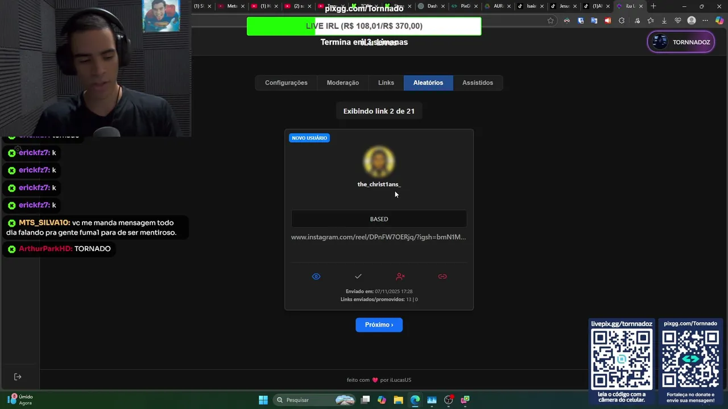Image resolution: width=728 pixels, height=409 pixels.
Task: Open the weather widget showing Úmido
Action: click(19, 400)
